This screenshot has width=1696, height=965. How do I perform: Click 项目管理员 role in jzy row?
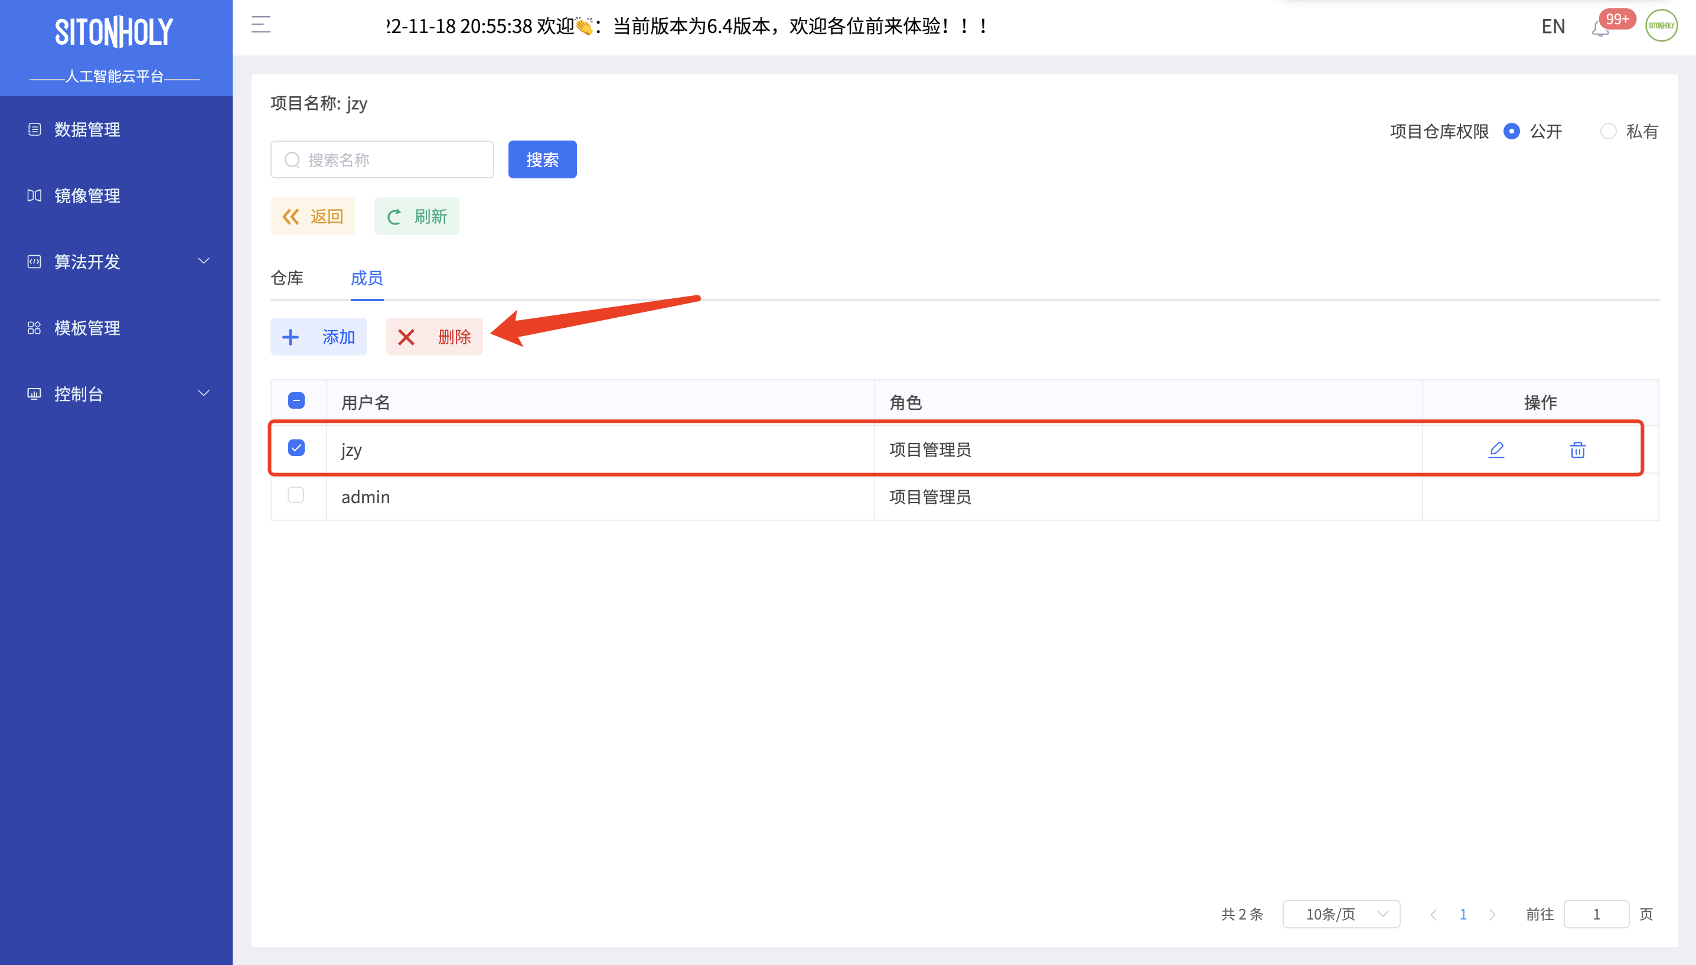pos(930,450)
